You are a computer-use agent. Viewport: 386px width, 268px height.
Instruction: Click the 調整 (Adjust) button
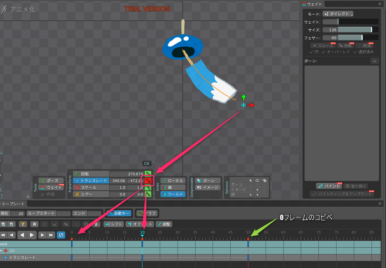pos(164,224)
